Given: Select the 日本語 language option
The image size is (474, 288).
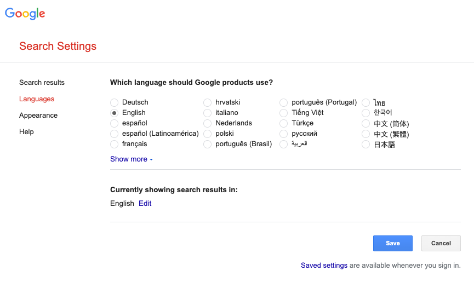Looking at the screenshot, I should tap(366, 145).
